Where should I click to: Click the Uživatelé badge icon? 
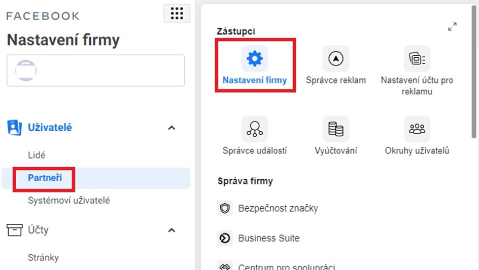[x=14, y=128]
